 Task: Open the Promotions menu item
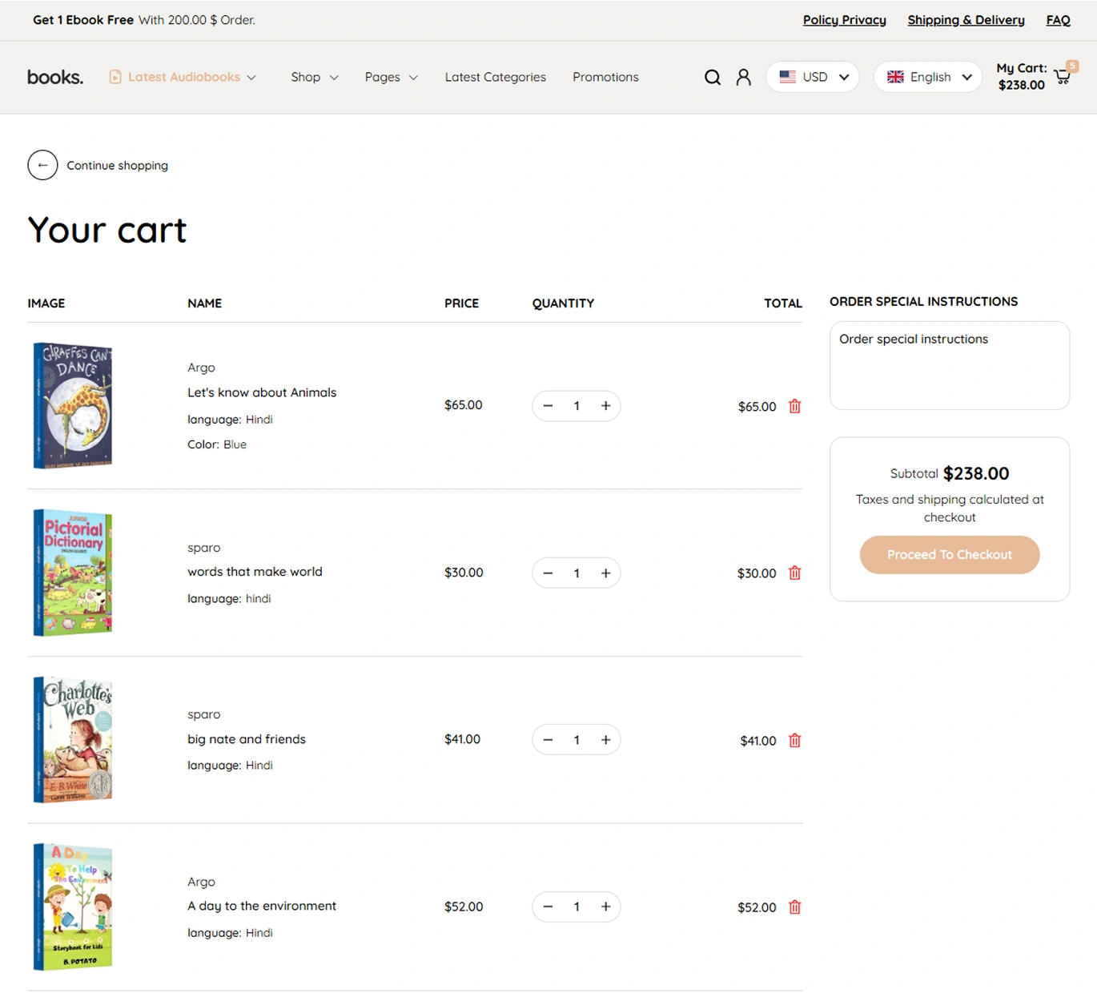coord(605,77)
